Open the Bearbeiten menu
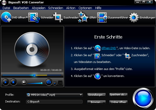This screenshot has width=156, height=110. (21, 8)
